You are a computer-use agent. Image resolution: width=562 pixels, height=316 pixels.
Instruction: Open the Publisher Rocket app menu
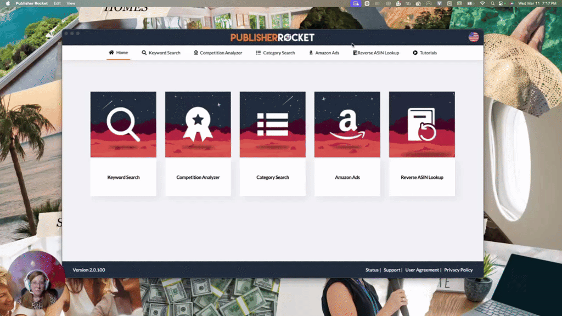pyautogui.click(x=31, y=3)
